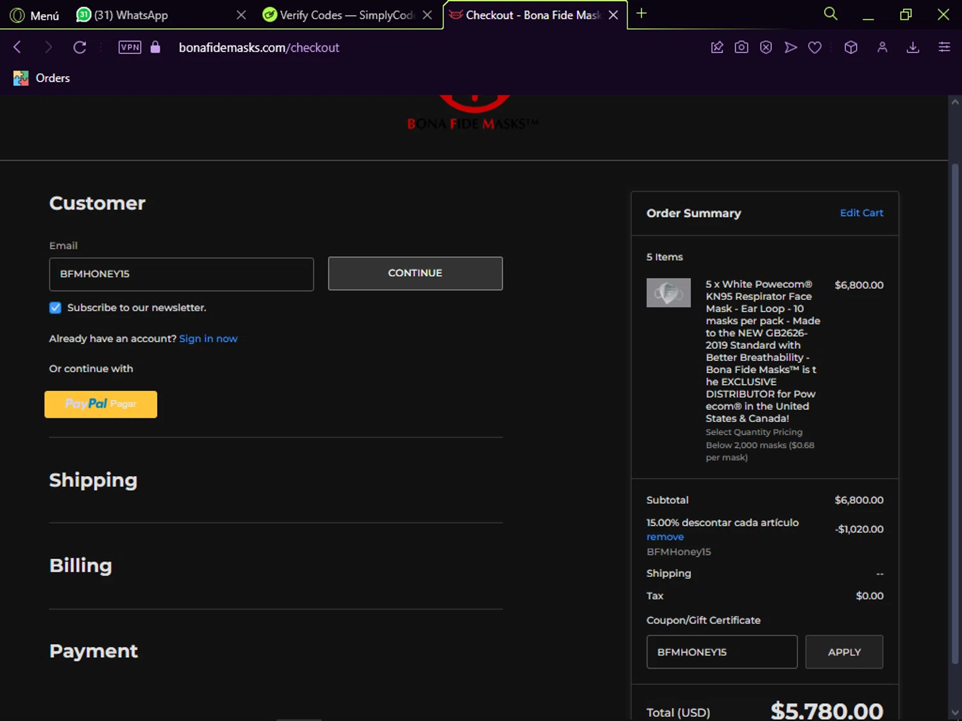Click the 5 Items label
This screenshot has height=721, width=962.
coord(664,257)
